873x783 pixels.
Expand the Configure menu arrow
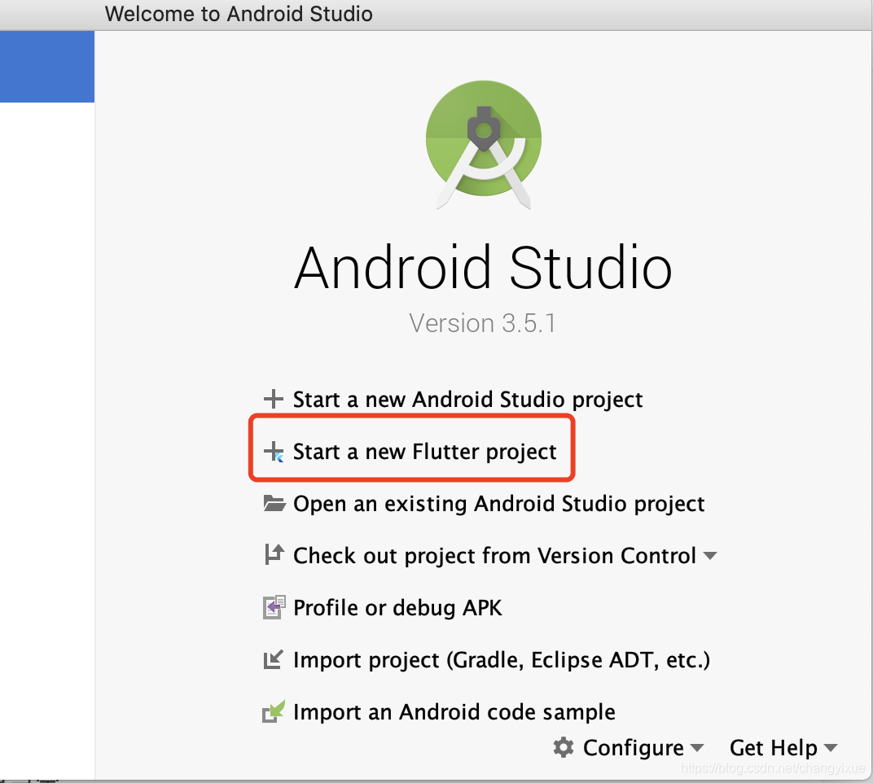[697, 747]
